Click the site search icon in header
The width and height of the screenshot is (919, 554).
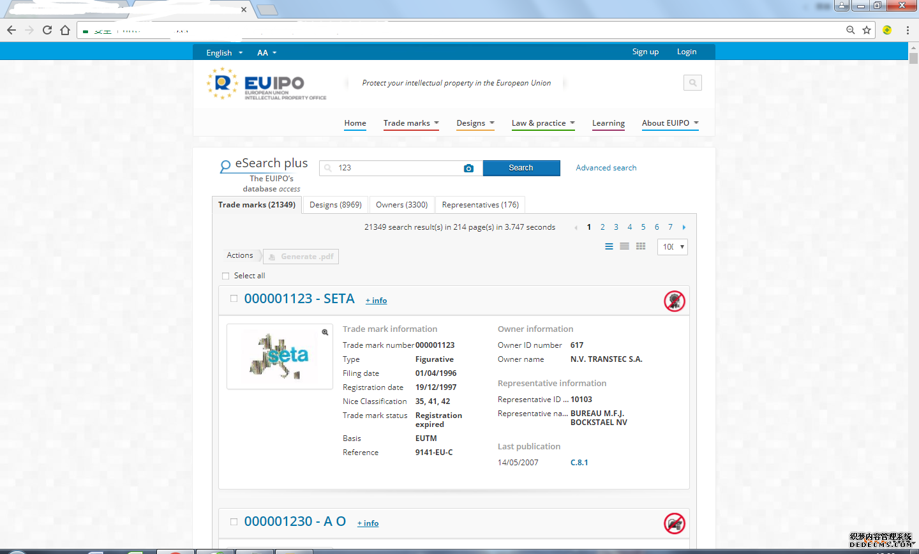pyautogui.click(x=692, y=82)
